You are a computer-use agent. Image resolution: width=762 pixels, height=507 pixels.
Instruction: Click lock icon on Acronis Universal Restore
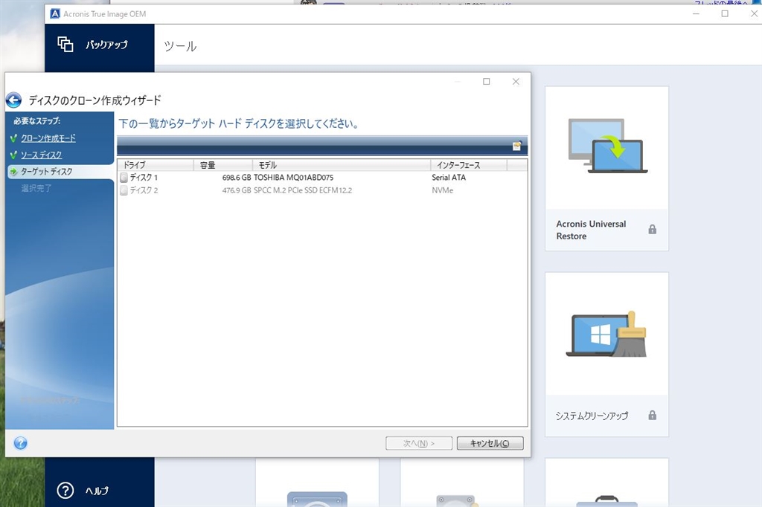[652, 229]
